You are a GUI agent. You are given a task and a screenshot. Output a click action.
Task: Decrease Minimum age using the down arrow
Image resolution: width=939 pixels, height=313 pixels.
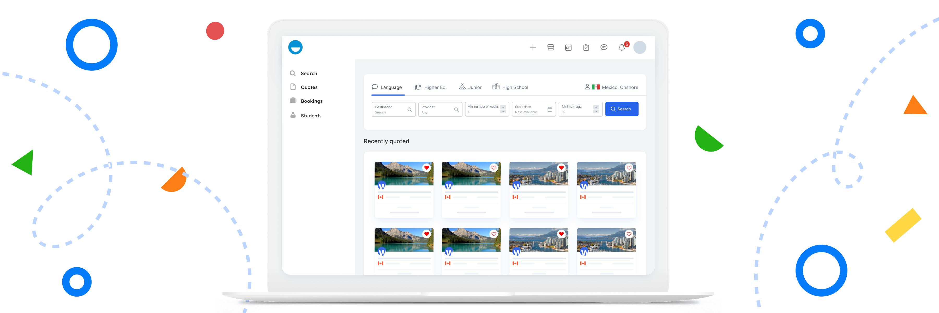(596, 111)
